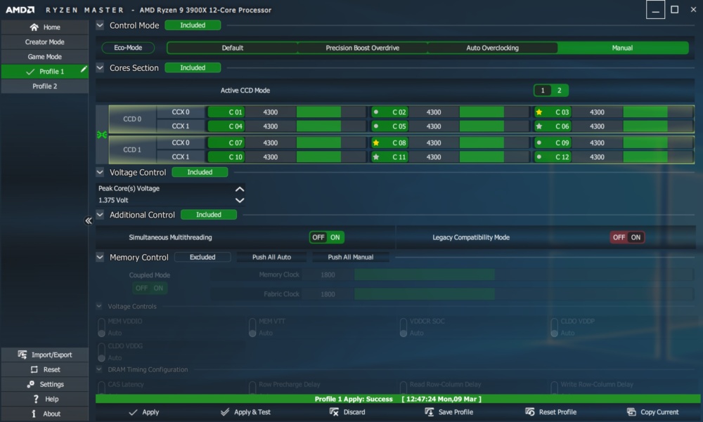Screen dimensions: 703x422
Task: Adjust the C 12 frequency slider bar
Action: point(658,157)
